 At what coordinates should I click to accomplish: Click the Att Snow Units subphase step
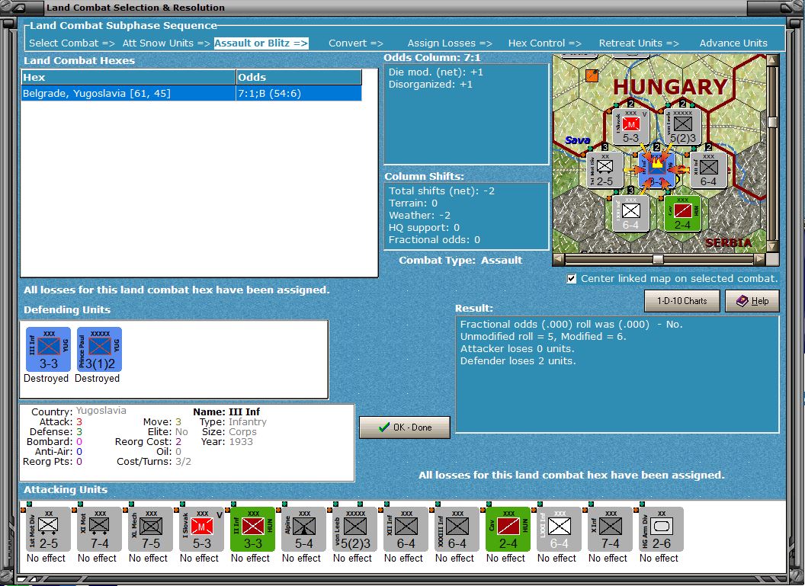[166, 43]
